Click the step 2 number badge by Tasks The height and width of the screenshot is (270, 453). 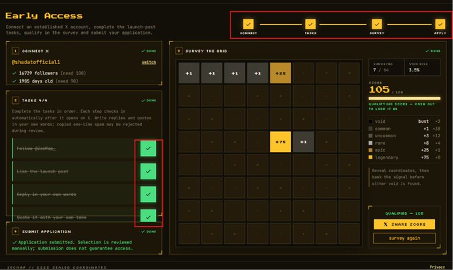coord(15,100)
